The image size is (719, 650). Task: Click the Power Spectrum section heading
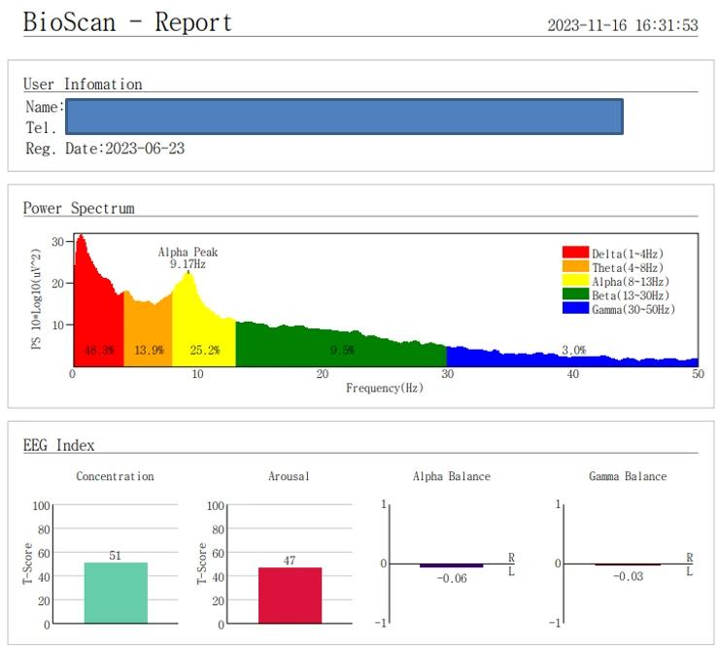pos(79,208)
